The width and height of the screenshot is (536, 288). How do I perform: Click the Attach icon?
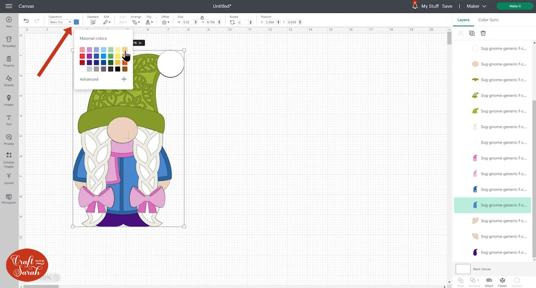[x=489, y=281]
